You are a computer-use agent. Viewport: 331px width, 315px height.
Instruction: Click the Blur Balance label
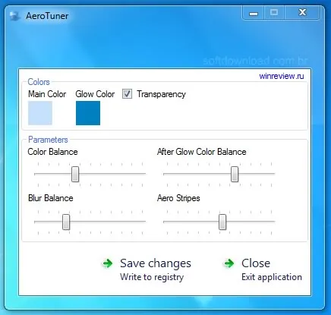(x=51, y=198)
